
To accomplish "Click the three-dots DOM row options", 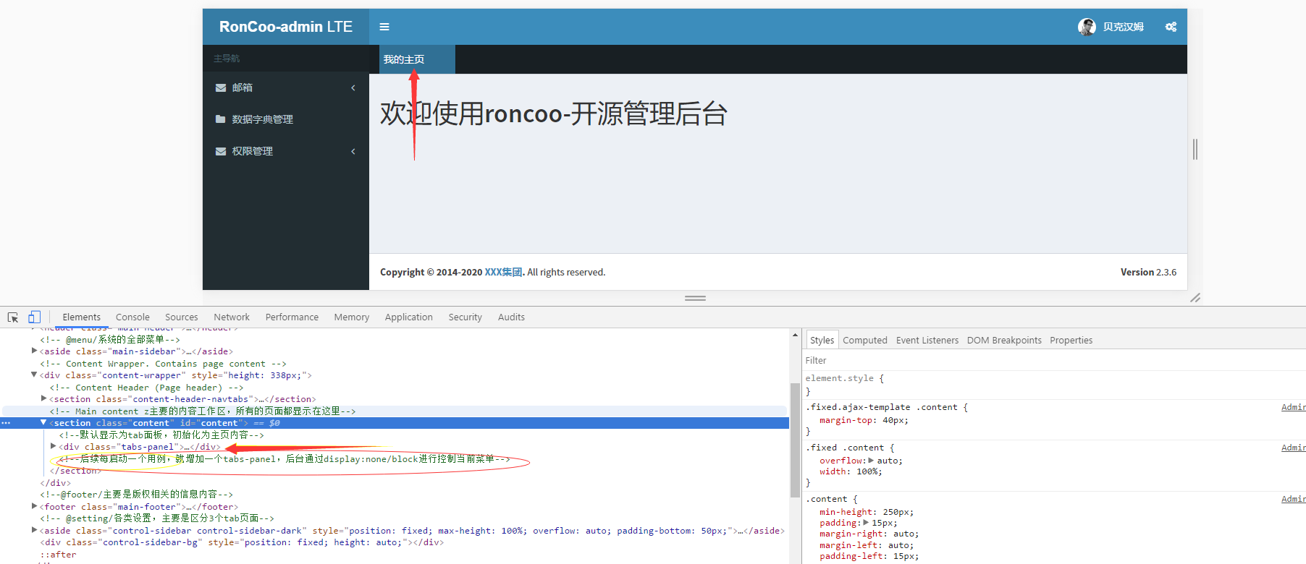I will click(6, 423).
